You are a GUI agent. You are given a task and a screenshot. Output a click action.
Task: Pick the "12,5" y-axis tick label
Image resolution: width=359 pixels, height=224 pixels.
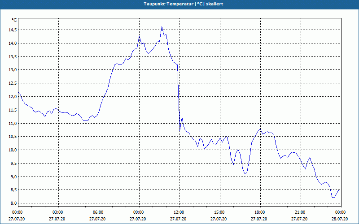pos(13,83)
